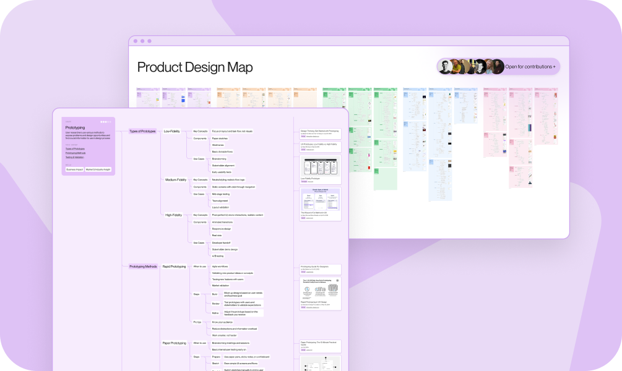Click the Mid-stage testing leaf
This screenshot has height=371, width=622.
point(221,194)
